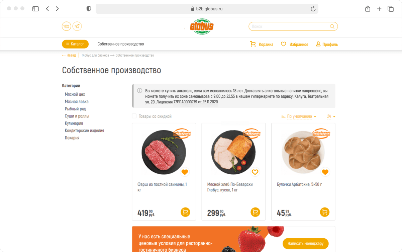The width and height of the screenshot is (402, 252).
Task: Open the Каталог menu
Action: (x=75, y=44)
